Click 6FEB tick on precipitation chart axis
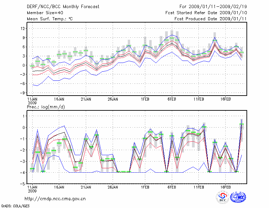Image resolution: width=269 pixels, height=208 pixels. point(172,186)
